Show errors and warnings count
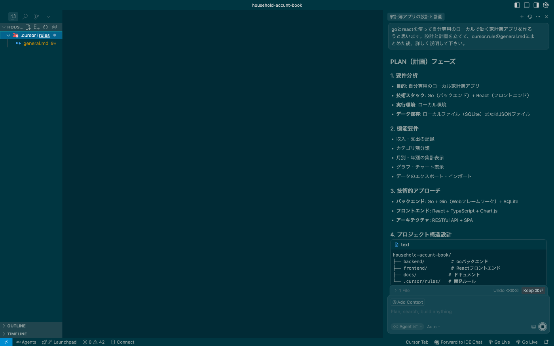Image resolution: width=554 pixels, height=346 pixels. point(93,342)
